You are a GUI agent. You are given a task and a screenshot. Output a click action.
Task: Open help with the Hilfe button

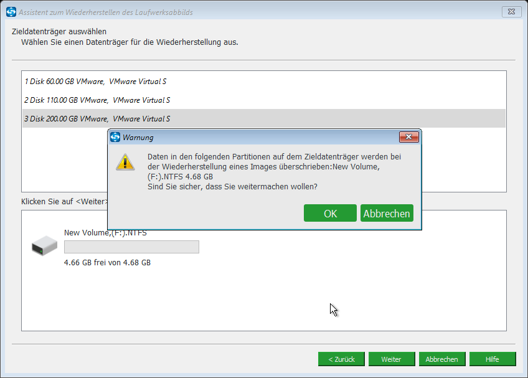point(493,359)
